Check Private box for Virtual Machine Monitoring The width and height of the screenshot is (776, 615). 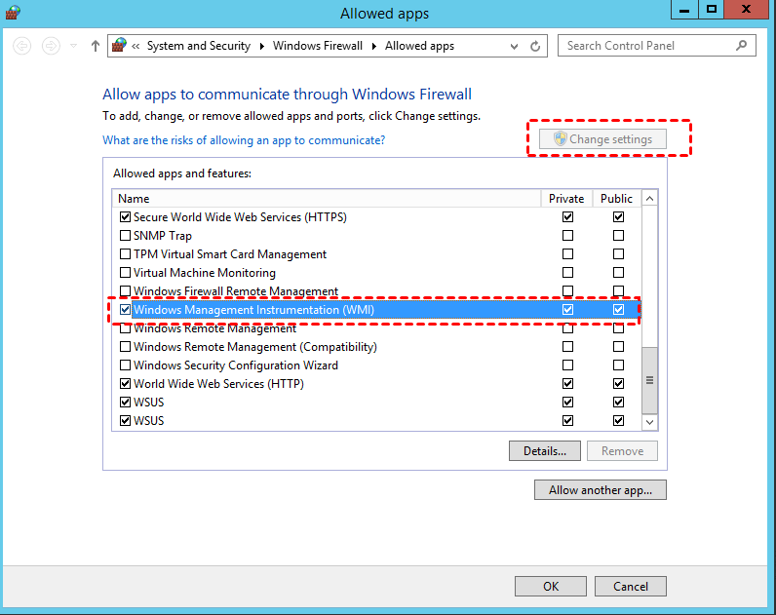click(x=567, y=272)
